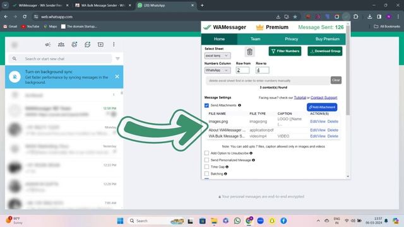404x227 pixels.
Task: Delete the images.png attachment
Action: click(x=333, y=122)
